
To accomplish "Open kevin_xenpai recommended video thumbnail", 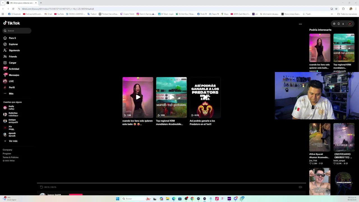I will click(x=344, y=137).
